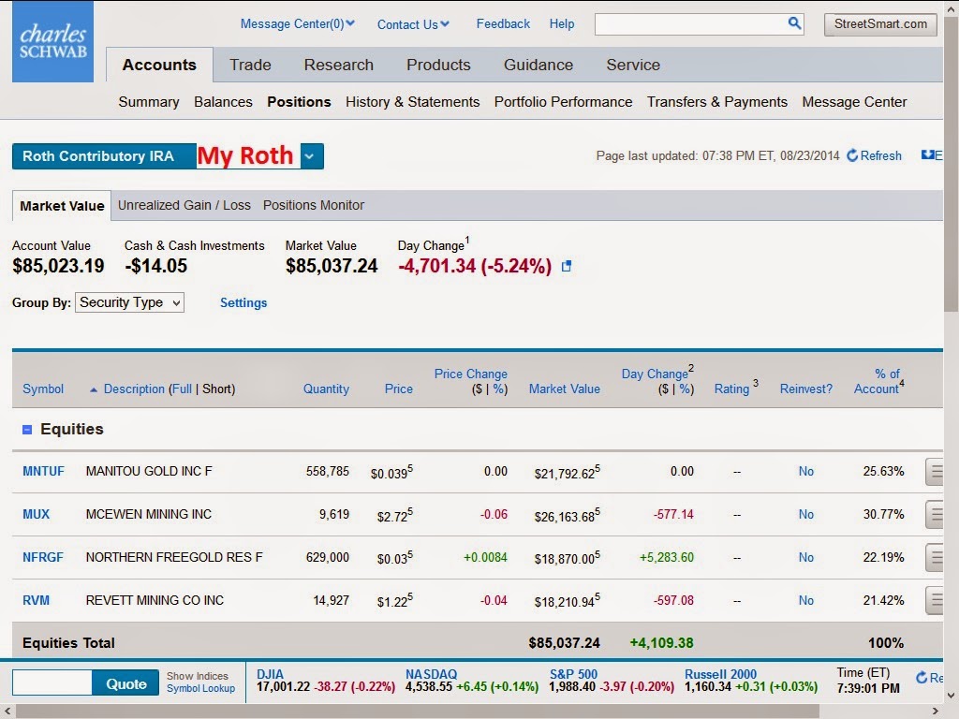Open History & Statements
Image resolution: width=959 pixels, height=719 pixels.
[x=413, y=102]
